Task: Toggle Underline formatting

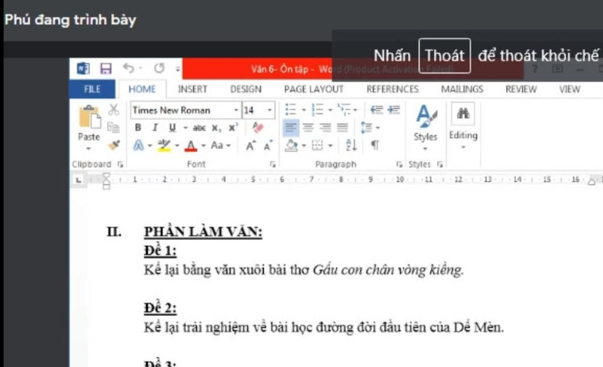Action: tap(173, 128)
